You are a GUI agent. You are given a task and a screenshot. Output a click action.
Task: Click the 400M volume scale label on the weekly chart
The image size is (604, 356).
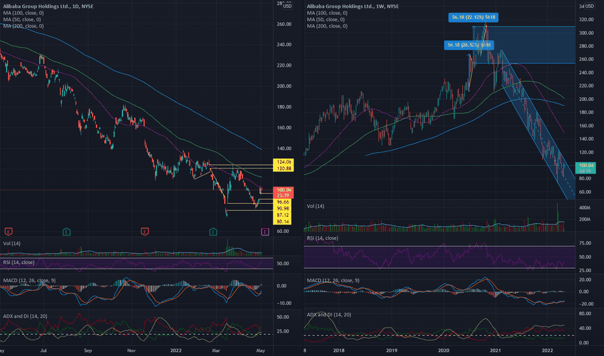coord(585,208)
